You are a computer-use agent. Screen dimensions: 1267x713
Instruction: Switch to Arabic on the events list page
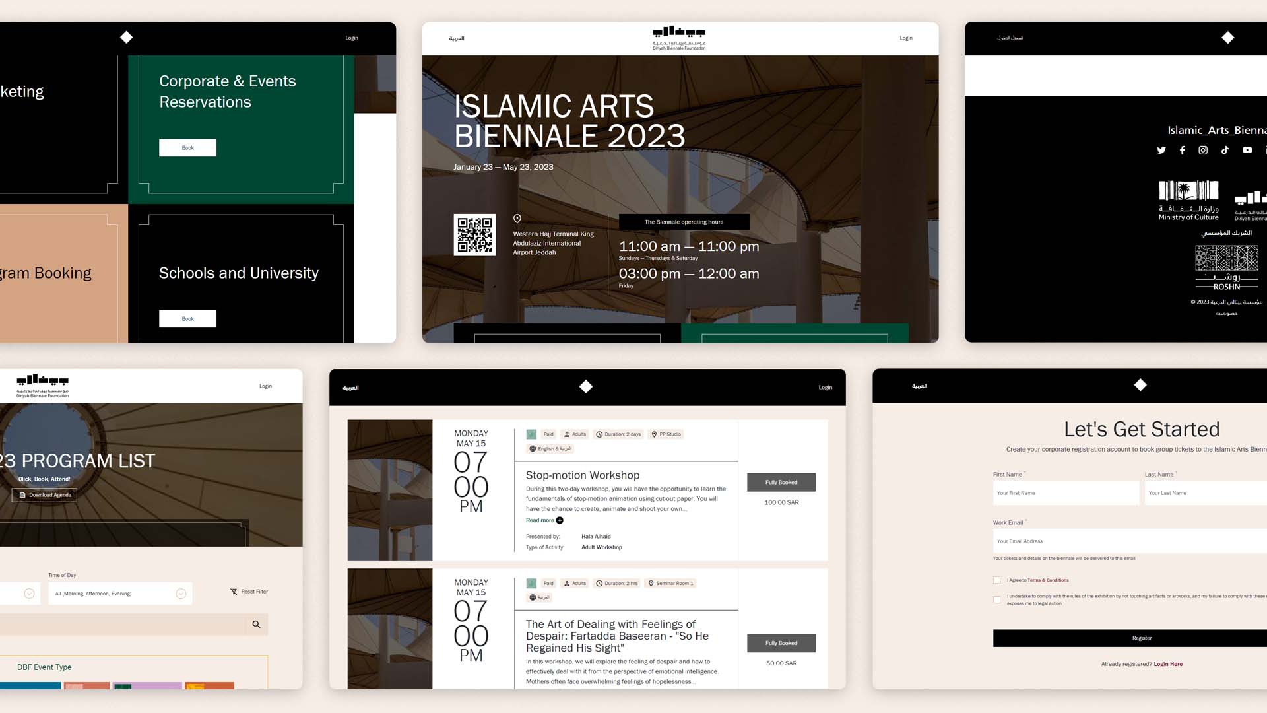pos(350,388)
